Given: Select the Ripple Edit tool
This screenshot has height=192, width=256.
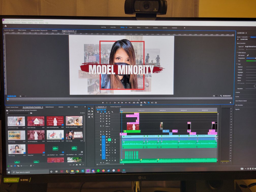Looking at the screenshot, I should (89, 111).
